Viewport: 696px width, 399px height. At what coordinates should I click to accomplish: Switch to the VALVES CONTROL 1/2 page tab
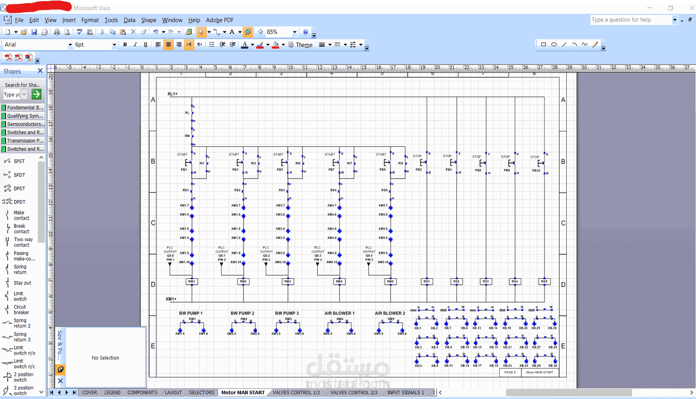pyautogui.click(x=296, y=392)
